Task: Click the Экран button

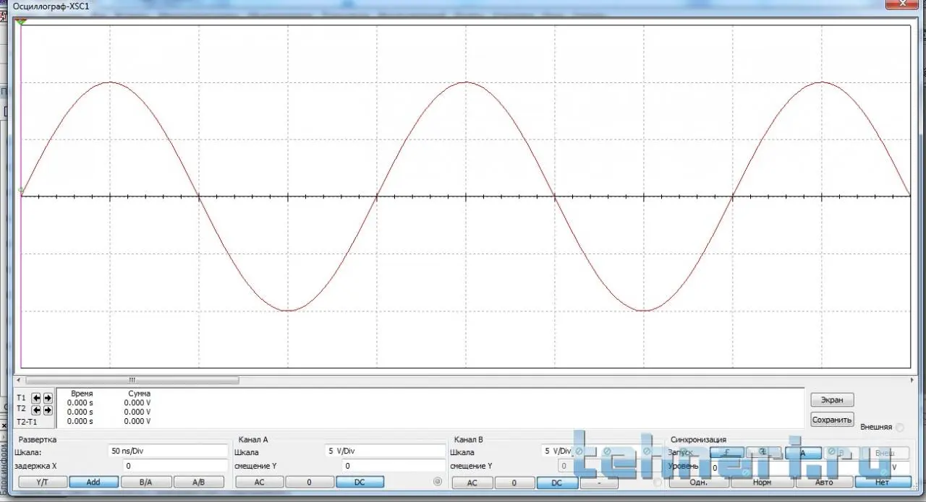Action: tap(832, 399)
